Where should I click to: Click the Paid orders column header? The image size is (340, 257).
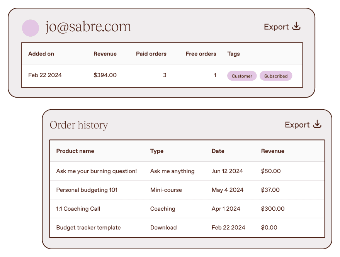tap(151, 54)
